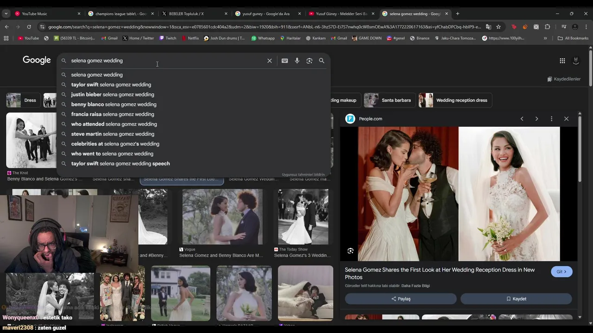Switch to Yusuf Güney Melekler Seni tab
This screenshot has width=593, height=333.
click(341, 14)
